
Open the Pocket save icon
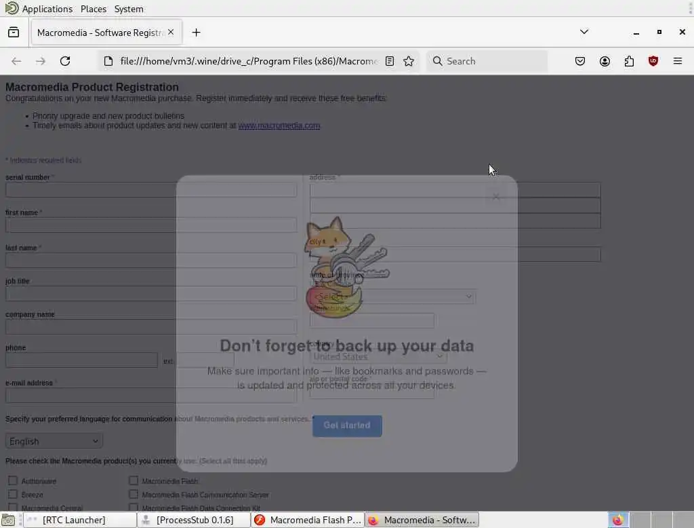[x=580, y=61]
